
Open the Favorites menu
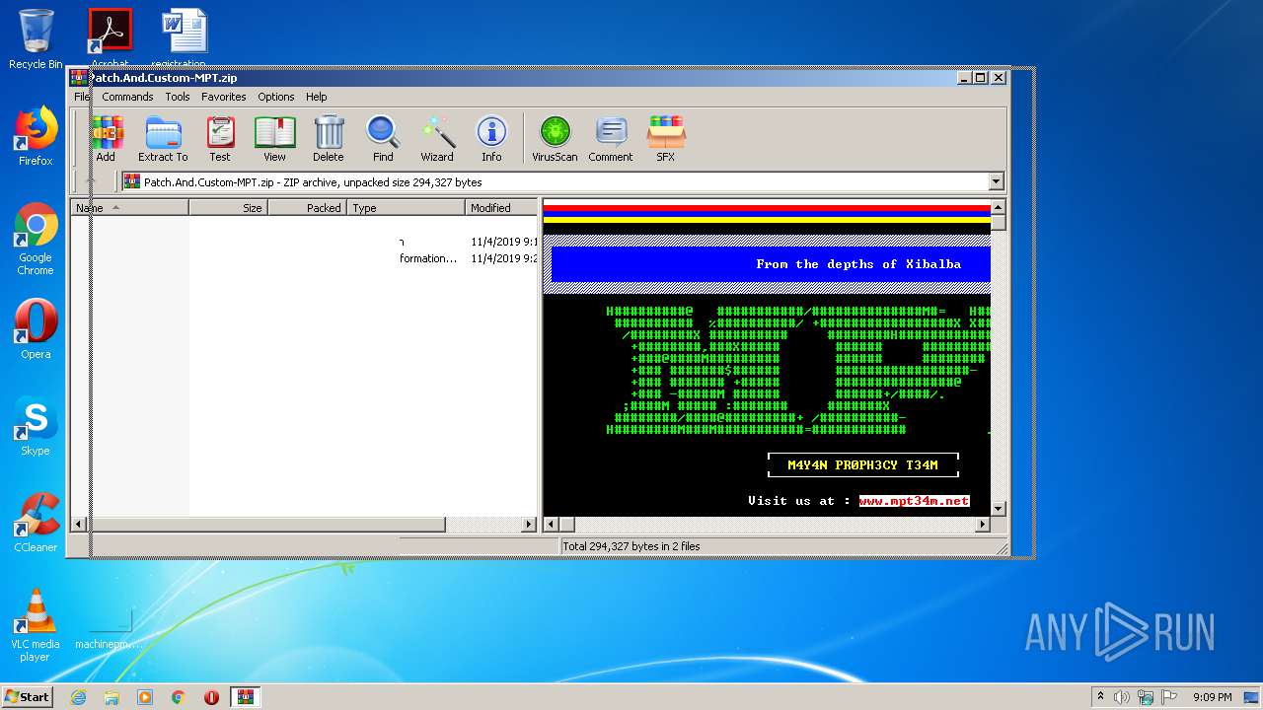point(224,97)
